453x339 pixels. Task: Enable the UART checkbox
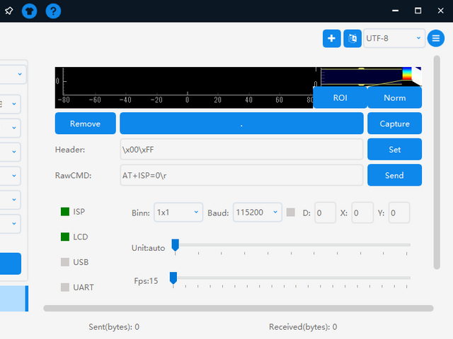(65, 287)
